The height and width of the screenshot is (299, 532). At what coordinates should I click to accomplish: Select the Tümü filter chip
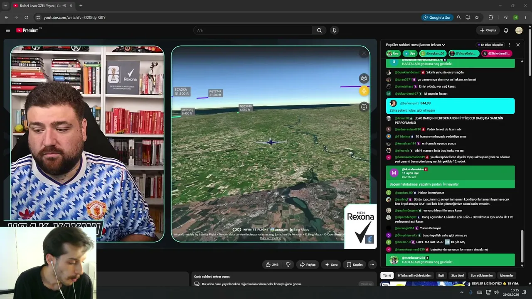point(387,275)
